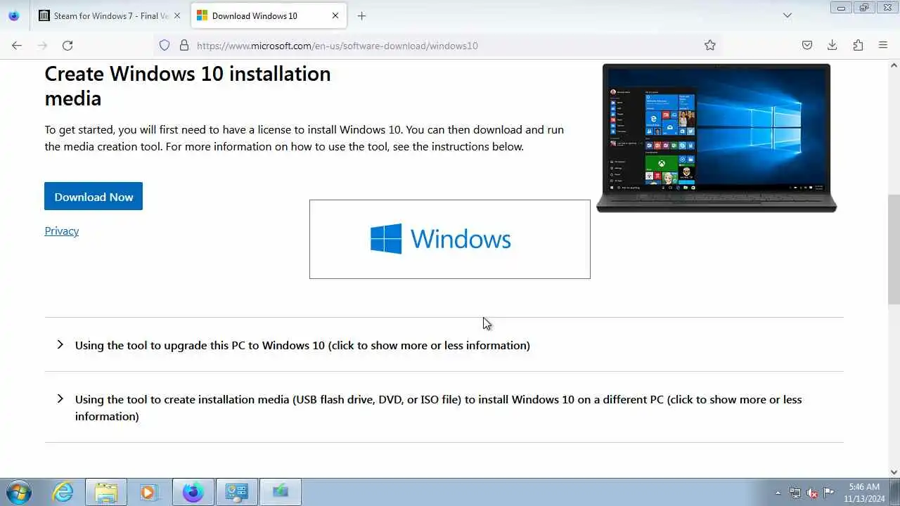Click the vertical scrollbar thumb

click(894, 249)
